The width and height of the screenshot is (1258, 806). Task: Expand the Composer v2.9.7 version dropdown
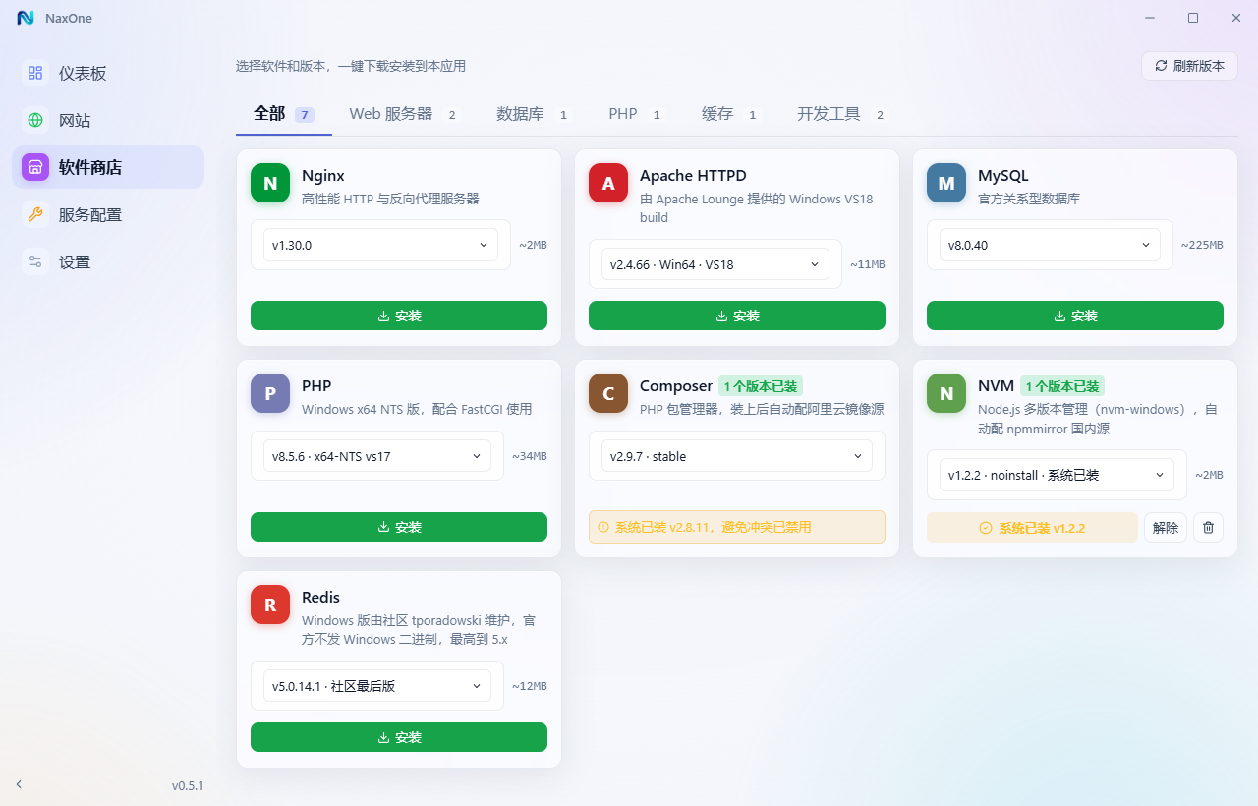pyautogui.click(x=737, y=456)
